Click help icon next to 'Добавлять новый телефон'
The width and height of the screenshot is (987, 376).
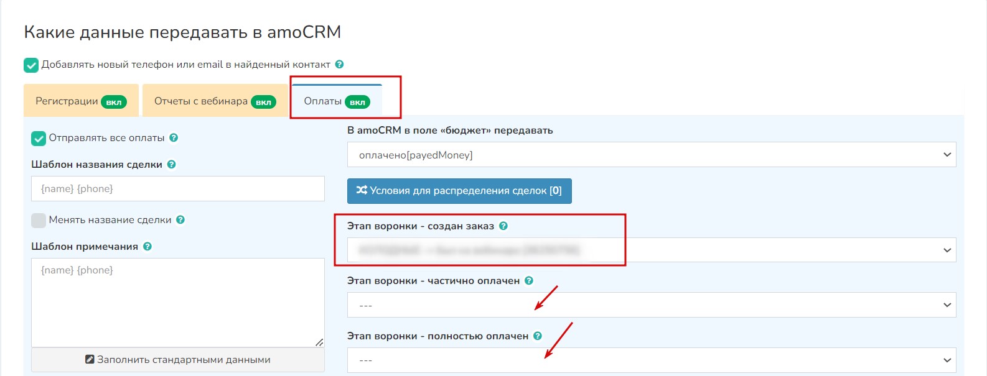pyautogui.click(x=340, y=64)
